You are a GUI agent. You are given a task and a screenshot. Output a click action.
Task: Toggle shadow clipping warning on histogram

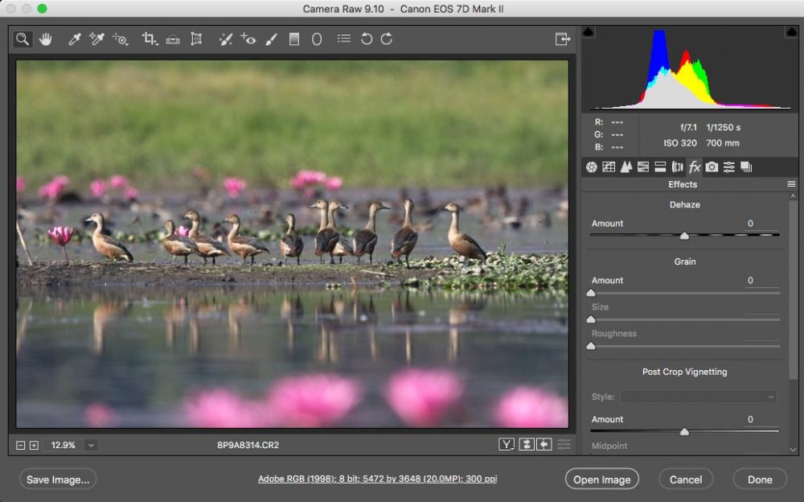589,31
